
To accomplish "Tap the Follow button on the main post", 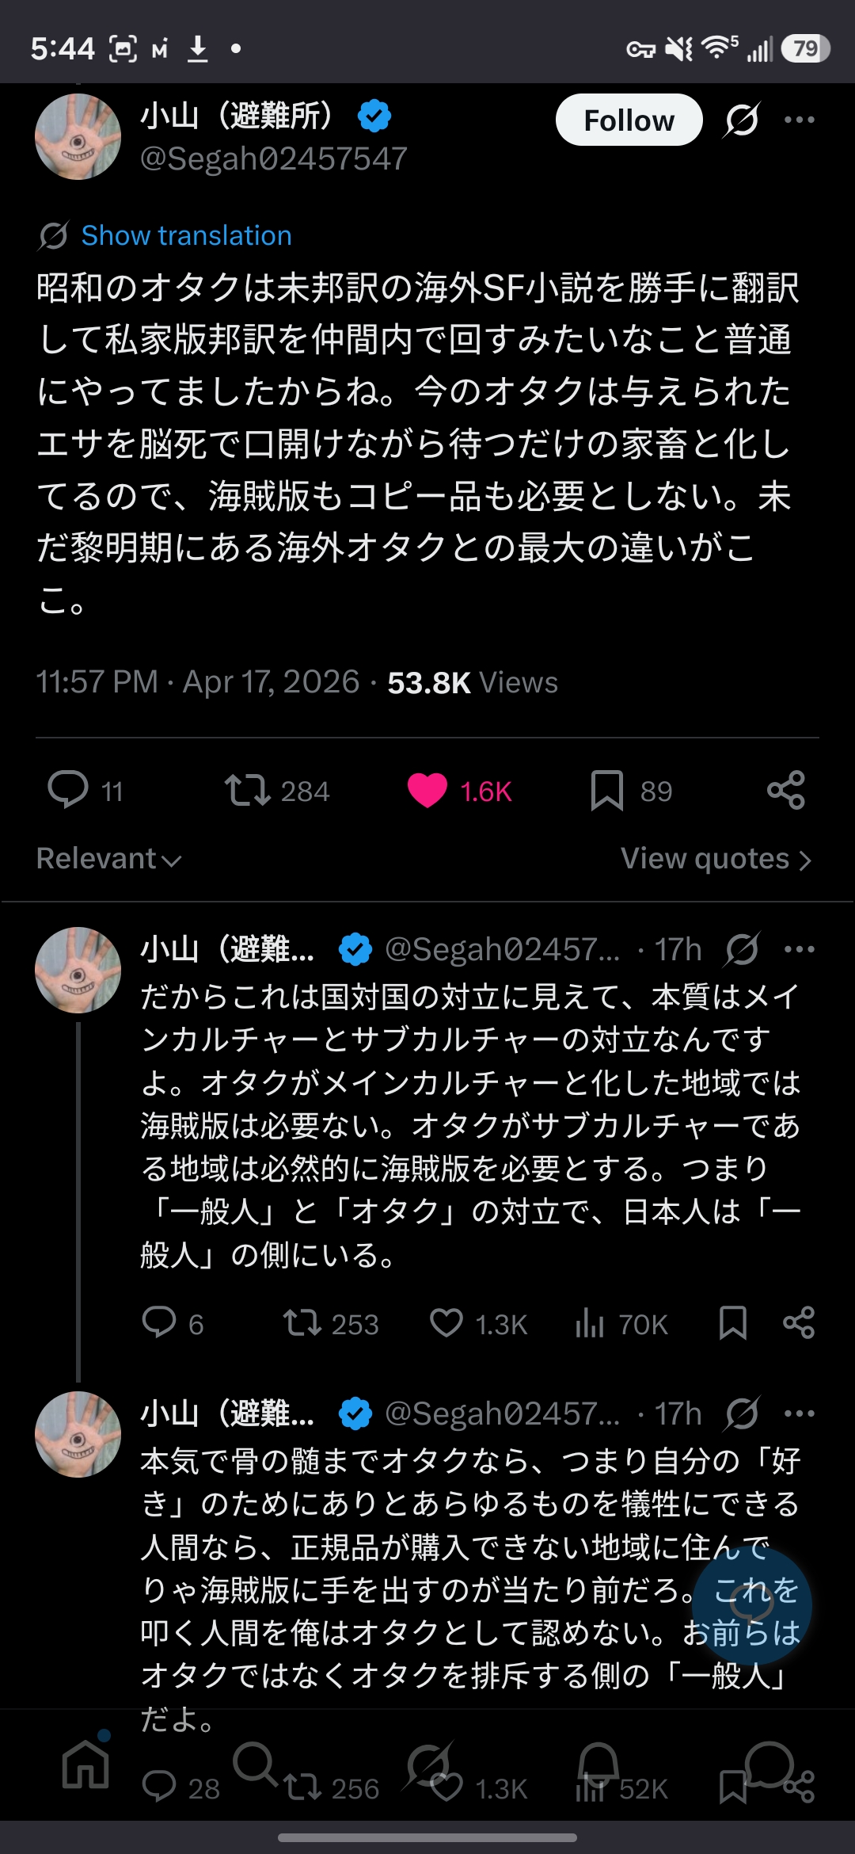I will (629, 120).
